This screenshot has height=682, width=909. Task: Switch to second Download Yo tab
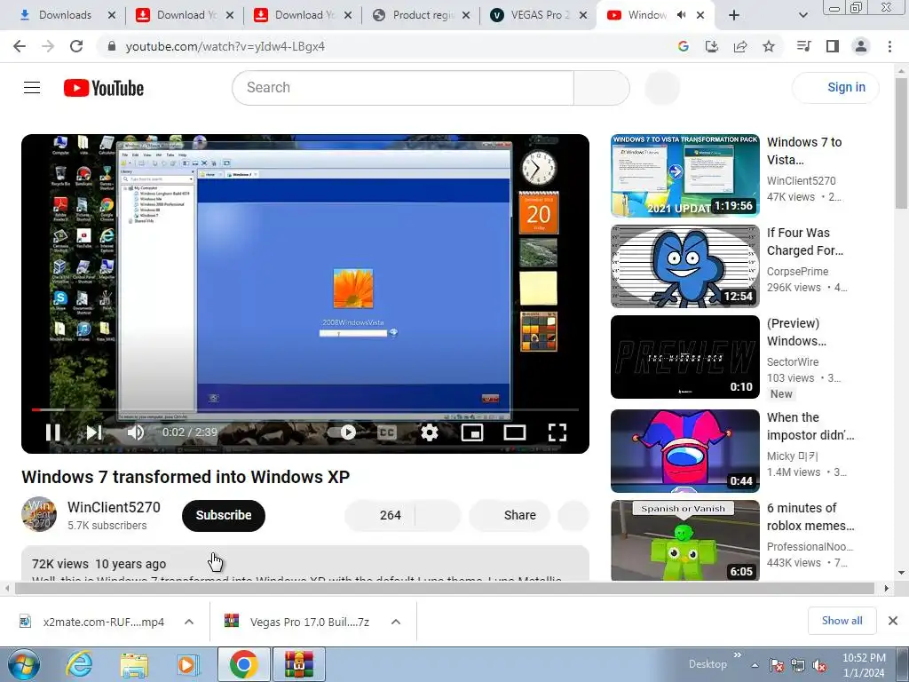pyautogui.click(x=304, y=15)
